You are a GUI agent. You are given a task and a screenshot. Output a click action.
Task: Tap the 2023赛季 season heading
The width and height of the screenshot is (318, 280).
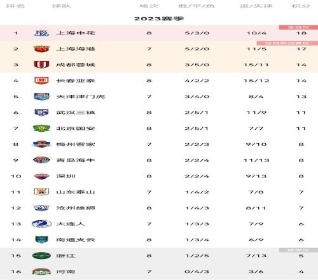pyautogui.click(x=159, y=18)
